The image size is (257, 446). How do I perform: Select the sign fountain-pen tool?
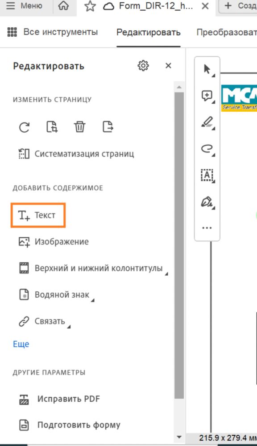(207, 202)
